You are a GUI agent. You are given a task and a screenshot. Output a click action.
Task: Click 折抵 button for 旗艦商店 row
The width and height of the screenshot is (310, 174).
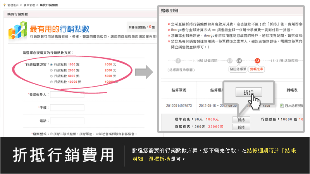click(241, 127)
